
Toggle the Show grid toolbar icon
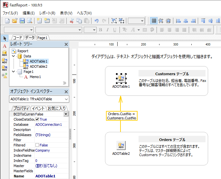tap(154, 21)
